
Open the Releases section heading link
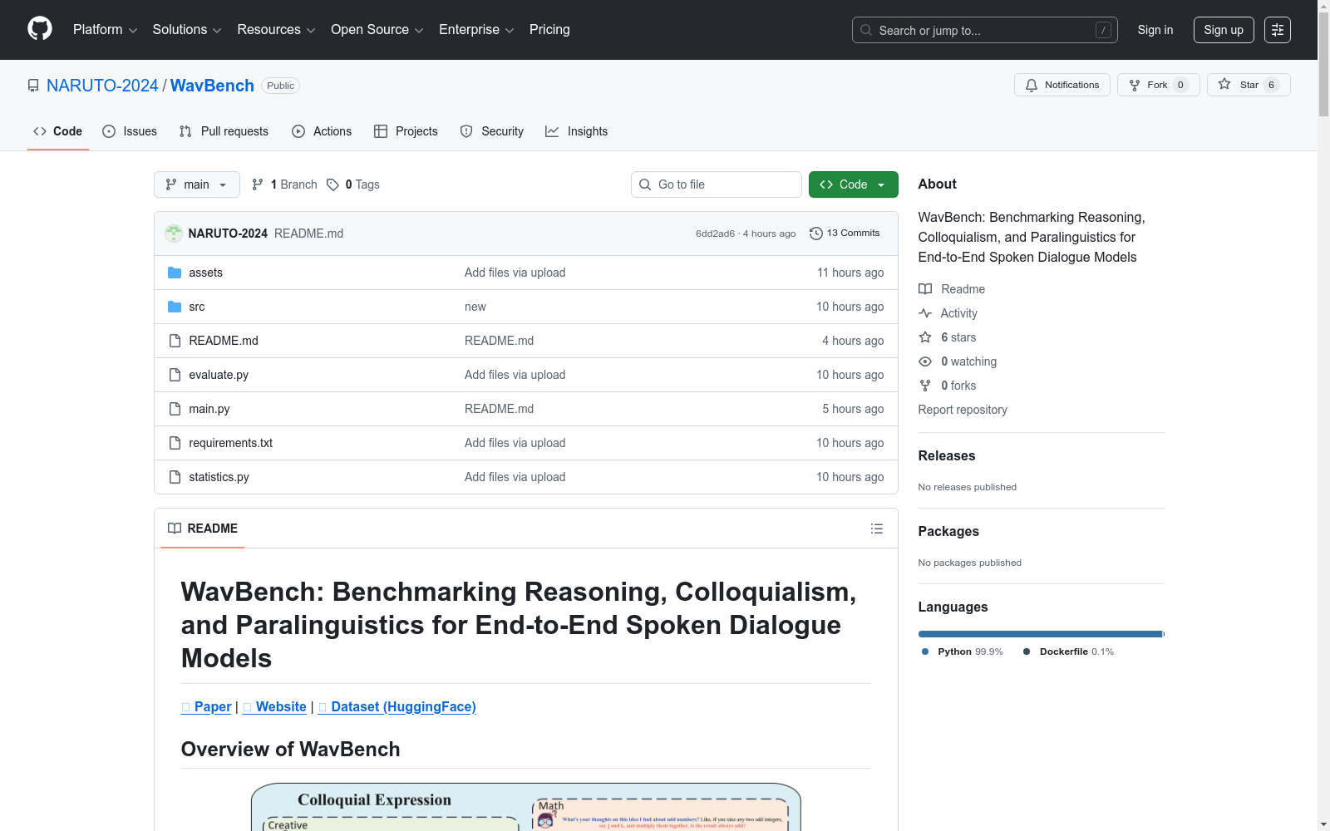point(947,455)
